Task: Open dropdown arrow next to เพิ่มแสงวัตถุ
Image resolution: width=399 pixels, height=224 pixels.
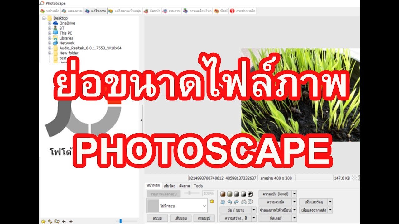Action: [x=330, y=202]
